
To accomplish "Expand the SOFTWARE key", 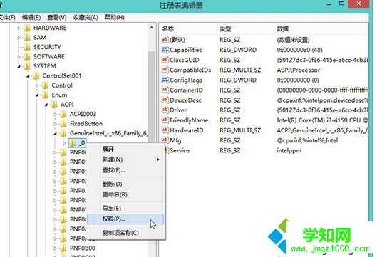I will 19,57.
